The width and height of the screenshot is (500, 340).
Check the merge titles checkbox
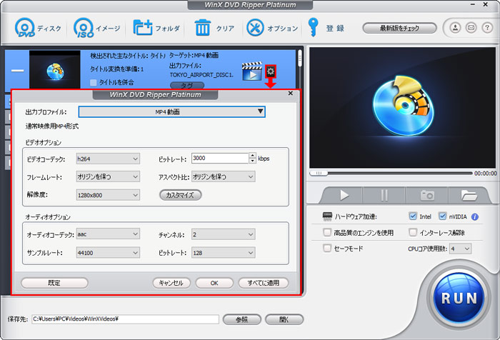94,83
